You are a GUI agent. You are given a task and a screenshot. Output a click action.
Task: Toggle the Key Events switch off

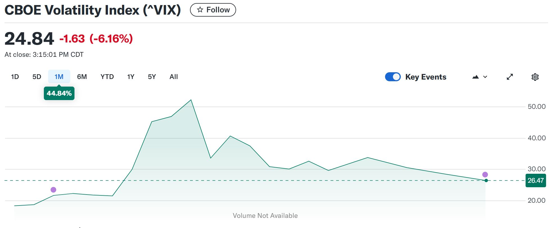coord(393,77)
